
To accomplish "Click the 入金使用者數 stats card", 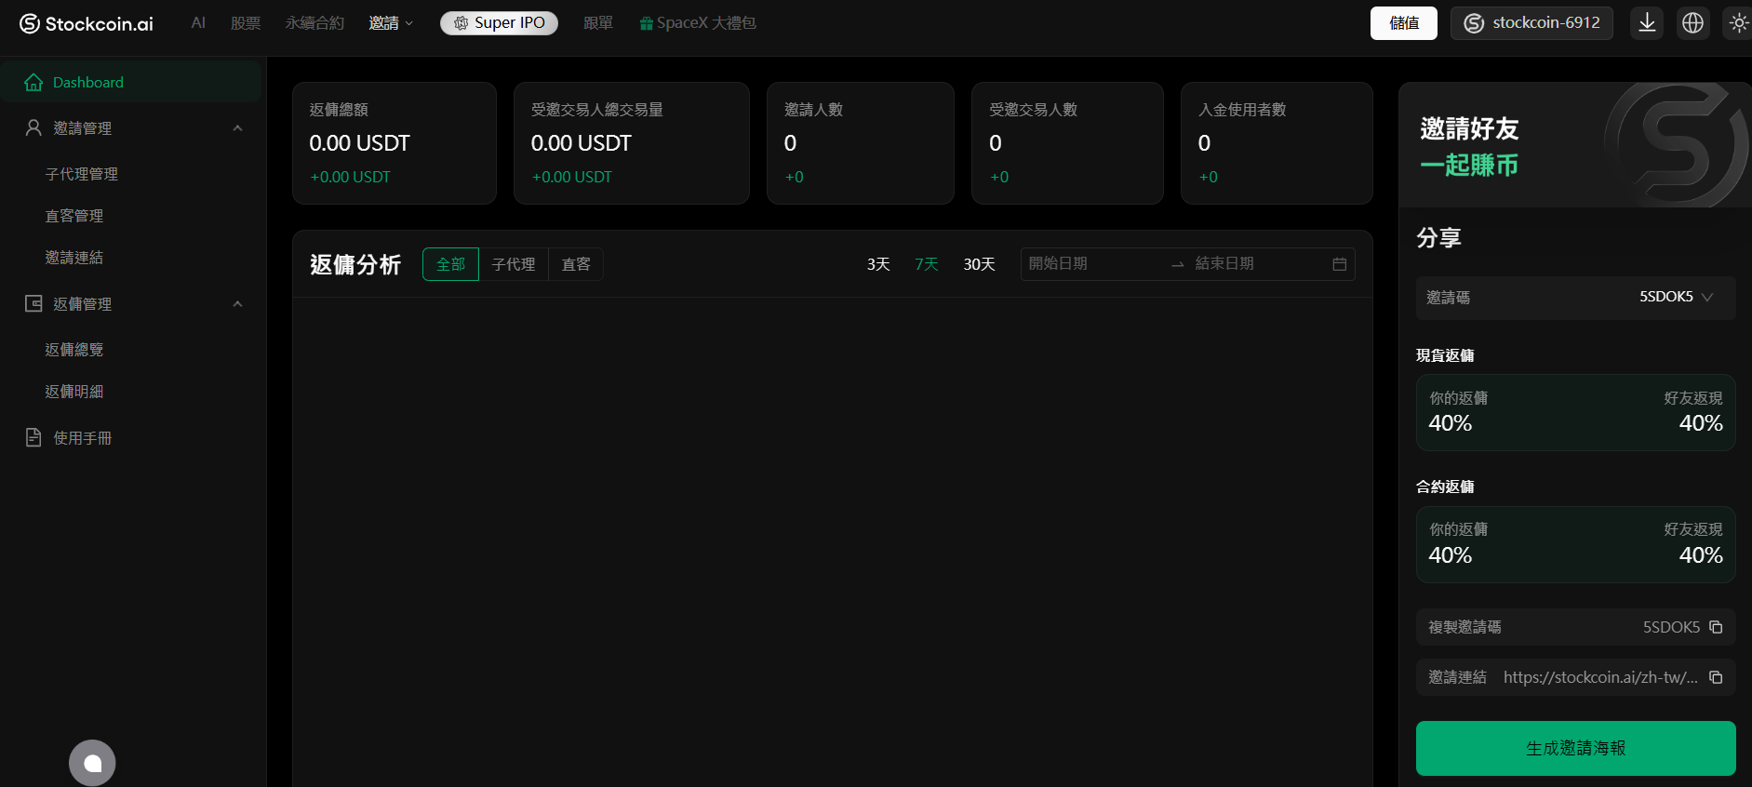I will point(1277,143).
